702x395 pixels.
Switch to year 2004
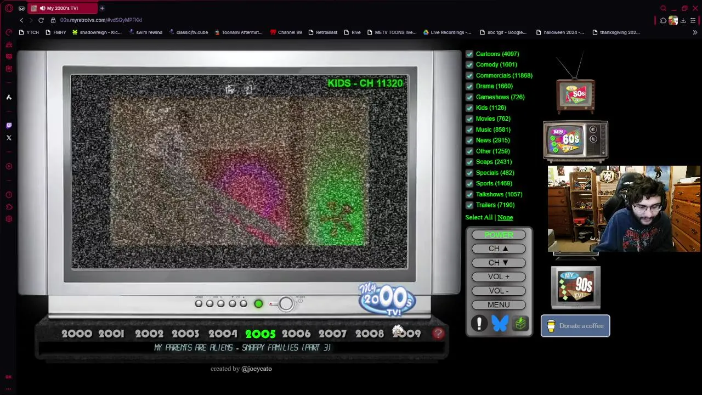click(x=223, y=334)
